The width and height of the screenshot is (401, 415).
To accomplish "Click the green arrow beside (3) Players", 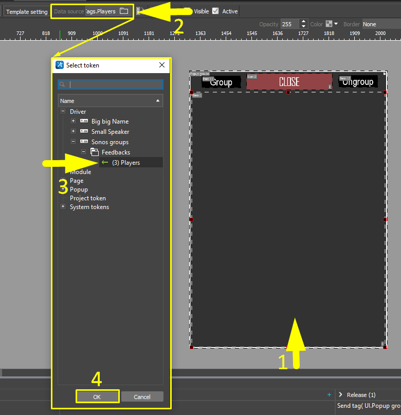I will click(105, 163).
